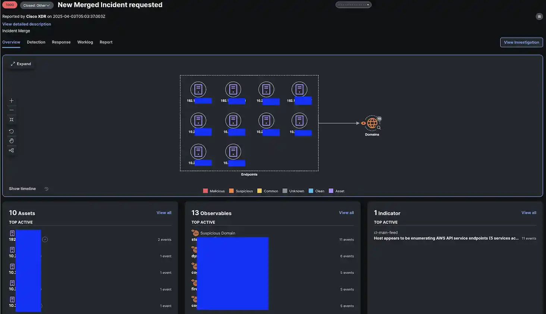Click the View Investigation button
Image resolution: width=546 pixels, height=314 pixels.
(521, 42)
